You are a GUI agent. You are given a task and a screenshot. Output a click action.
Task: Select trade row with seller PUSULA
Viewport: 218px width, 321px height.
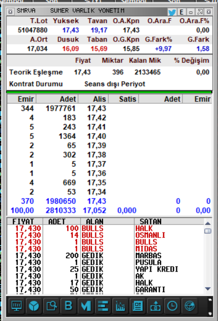[x=106, y=262]
